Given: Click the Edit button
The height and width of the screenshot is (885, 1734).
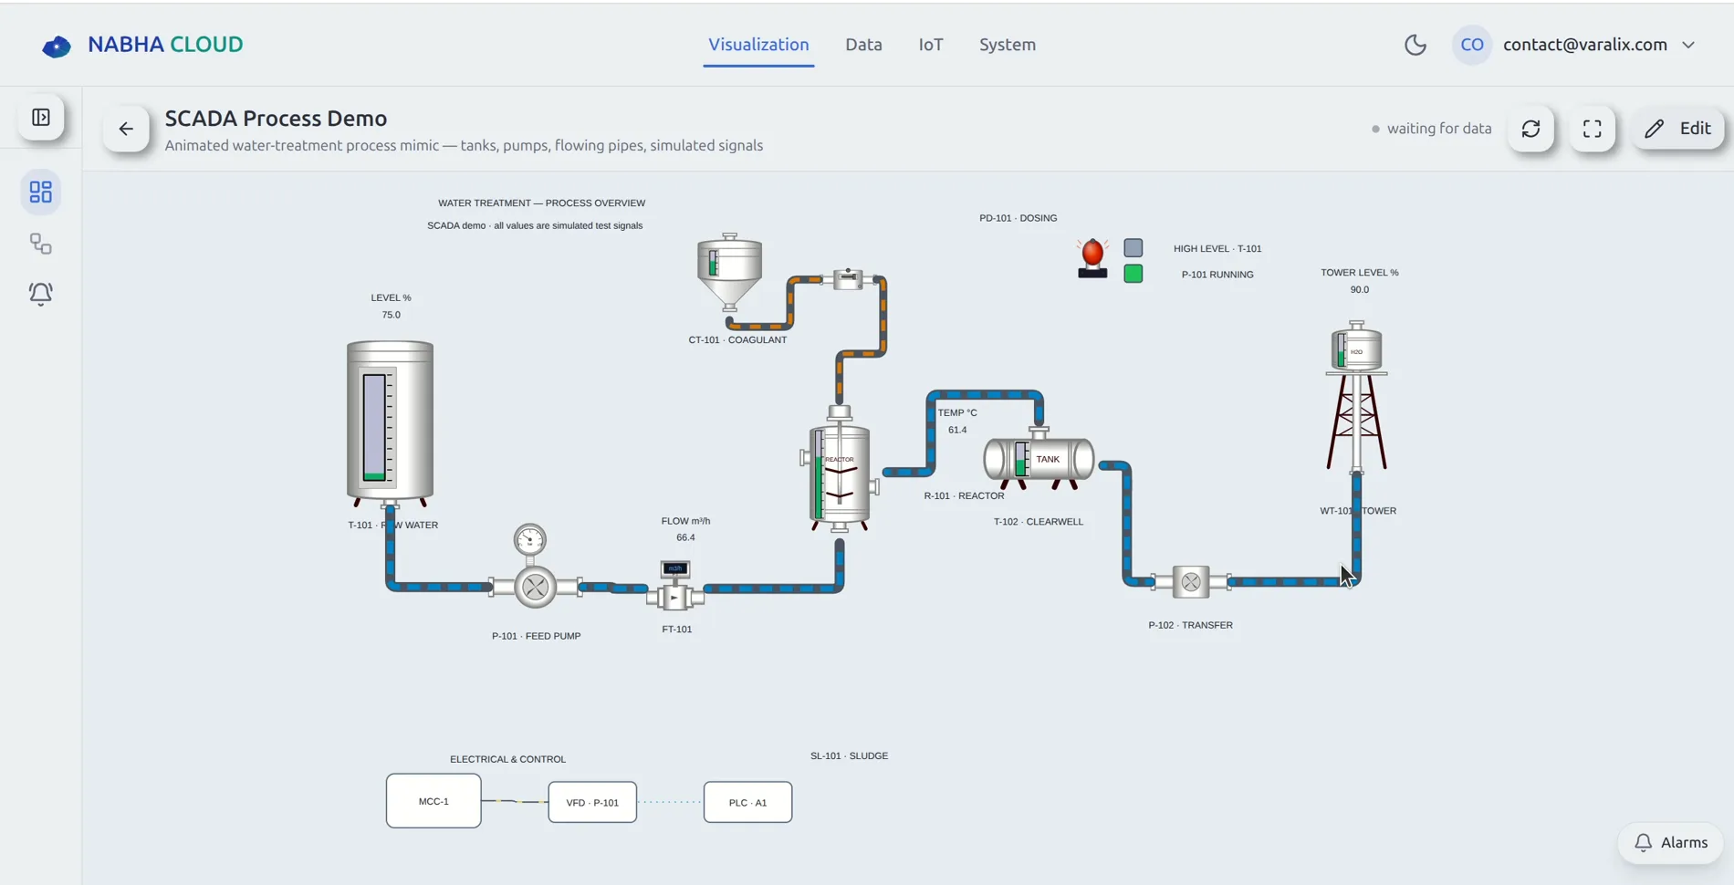Looking at the screenshot, I should pyautogui.click(x=1677, y=129).
